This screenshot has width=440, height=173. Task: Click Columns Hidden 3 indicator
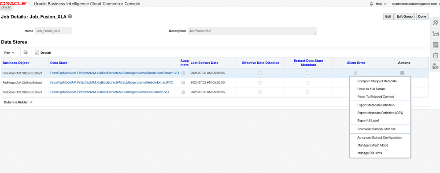click(x=18, y=102)
